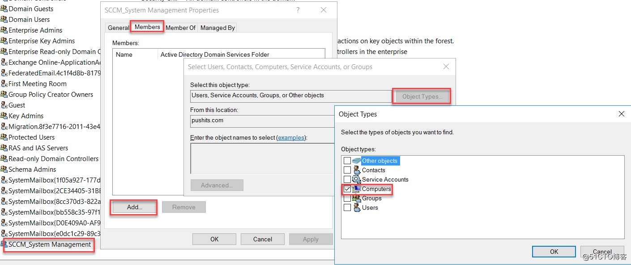Select the Domain Guests group icon
The image size is (631, 265).
pos(4,9)
